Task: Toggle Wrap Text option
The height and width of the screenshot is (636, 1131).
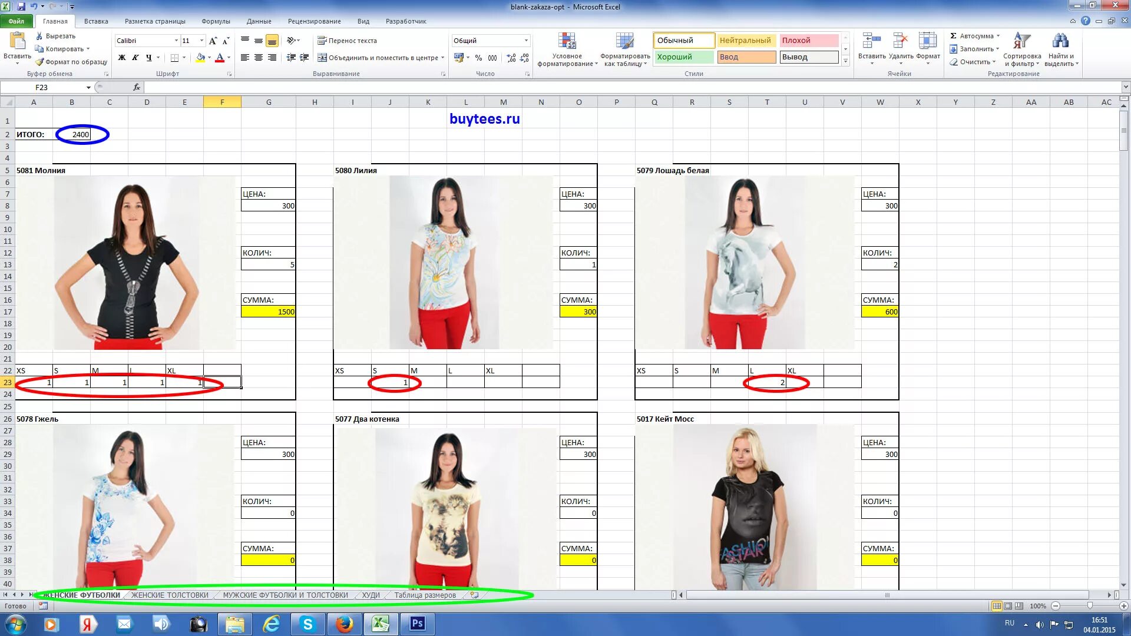Action: (x=348, y=41)
